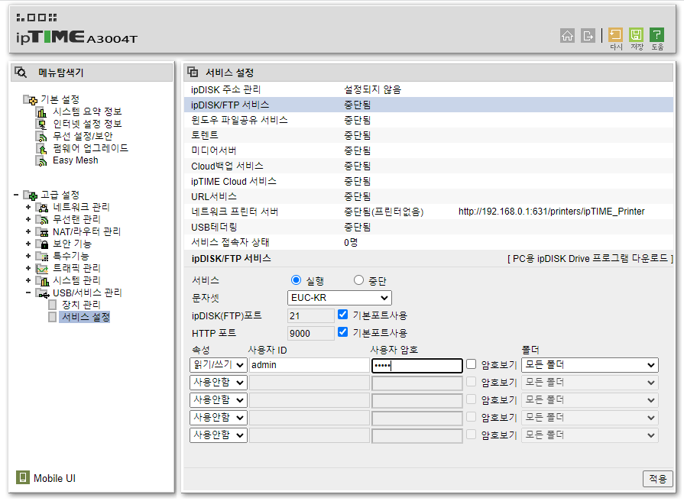Click the 적용 apply button
The image size is (684, 501).
point(657,478)
